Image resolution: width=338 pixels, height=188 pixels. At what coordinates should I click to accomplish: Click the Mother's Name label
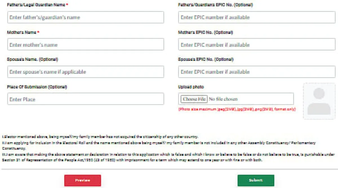(x=22, y=32)
